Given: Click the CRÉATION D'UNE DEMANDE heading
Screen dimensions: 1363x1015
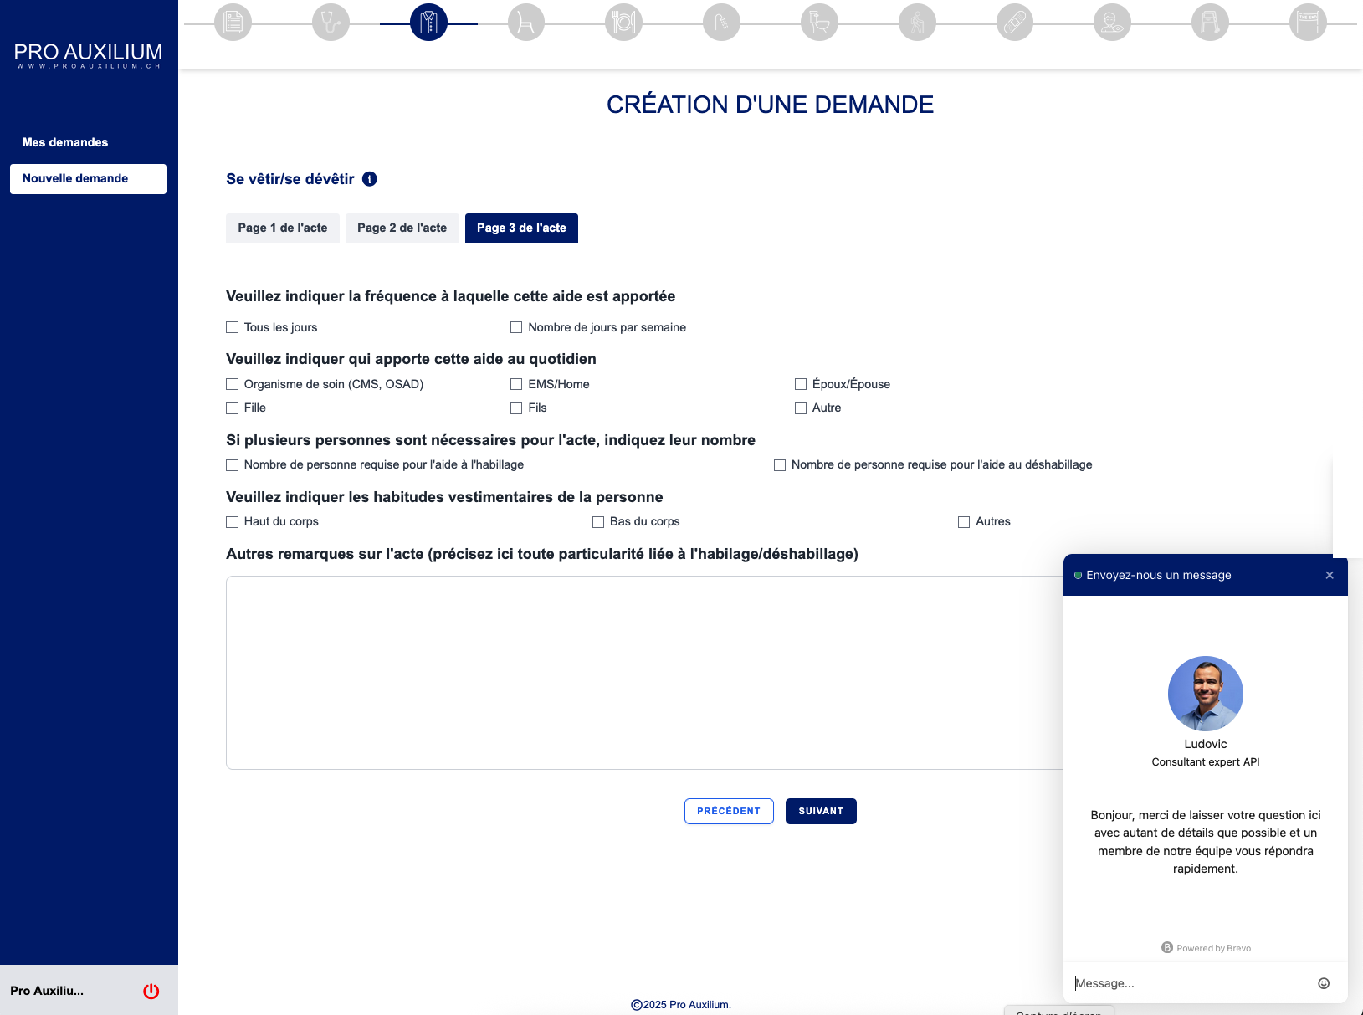Looking at the screenshot, I should point(770,105).
